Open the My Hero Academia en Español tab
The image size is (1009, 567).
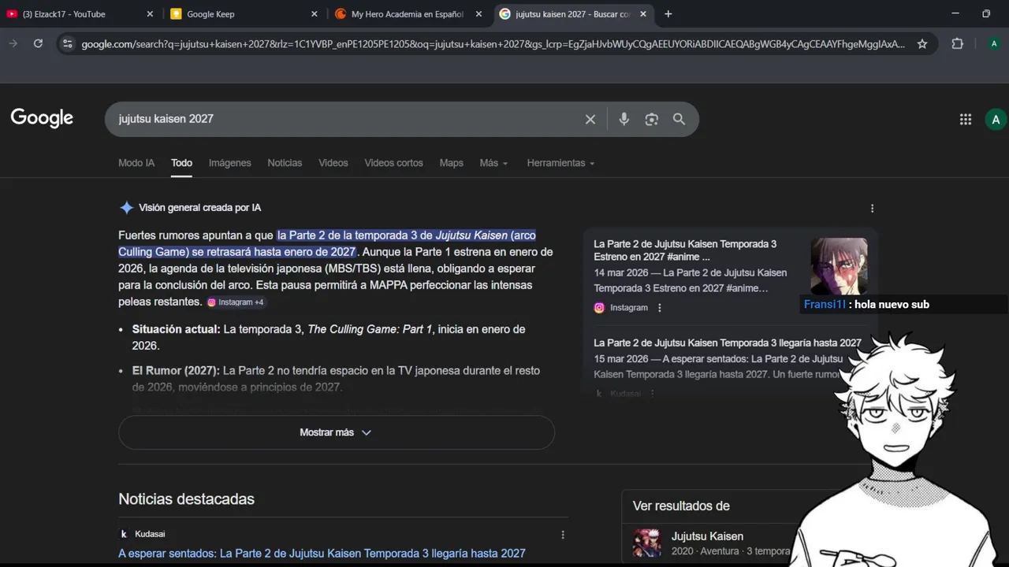click(408, 14)
